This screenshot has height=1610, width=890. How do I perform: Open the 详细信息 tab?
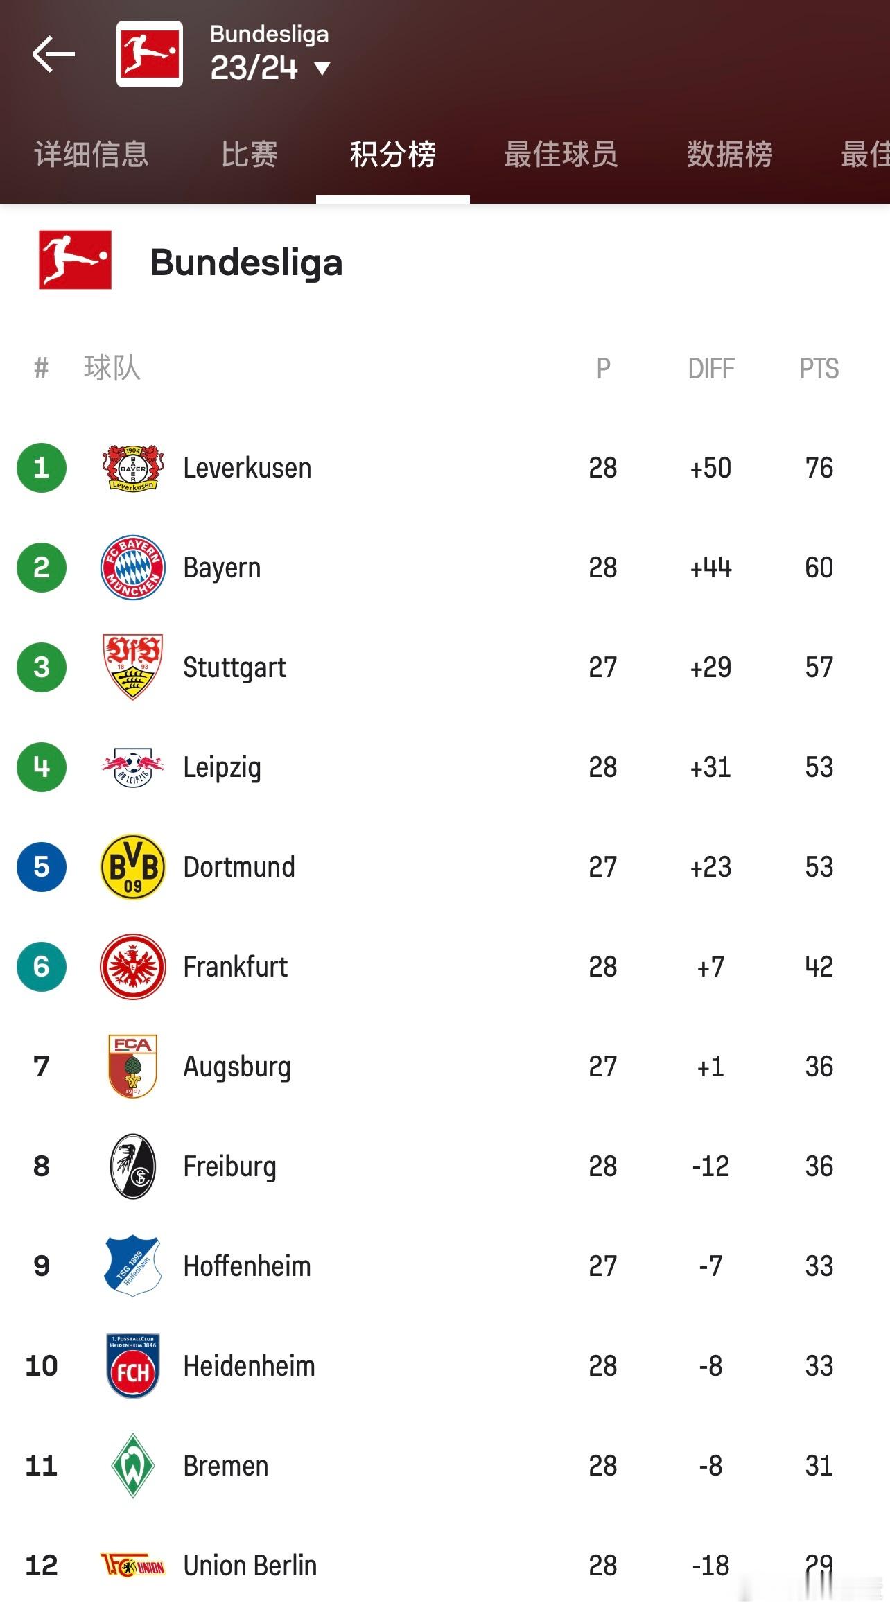point(91,154)
